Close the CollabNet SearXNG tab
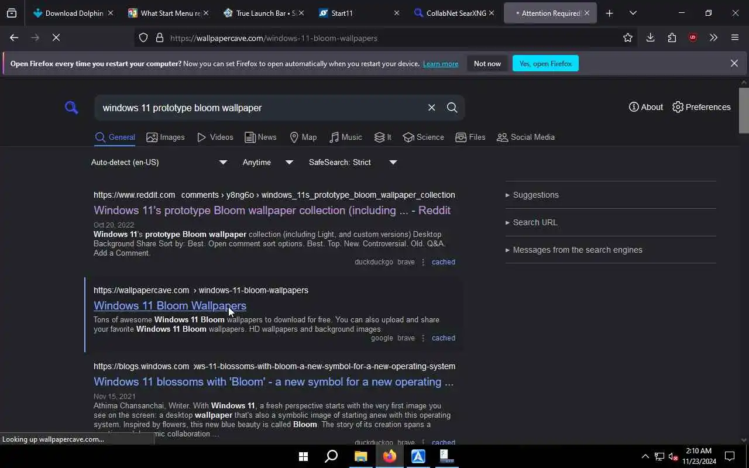 tap(492, 13)
